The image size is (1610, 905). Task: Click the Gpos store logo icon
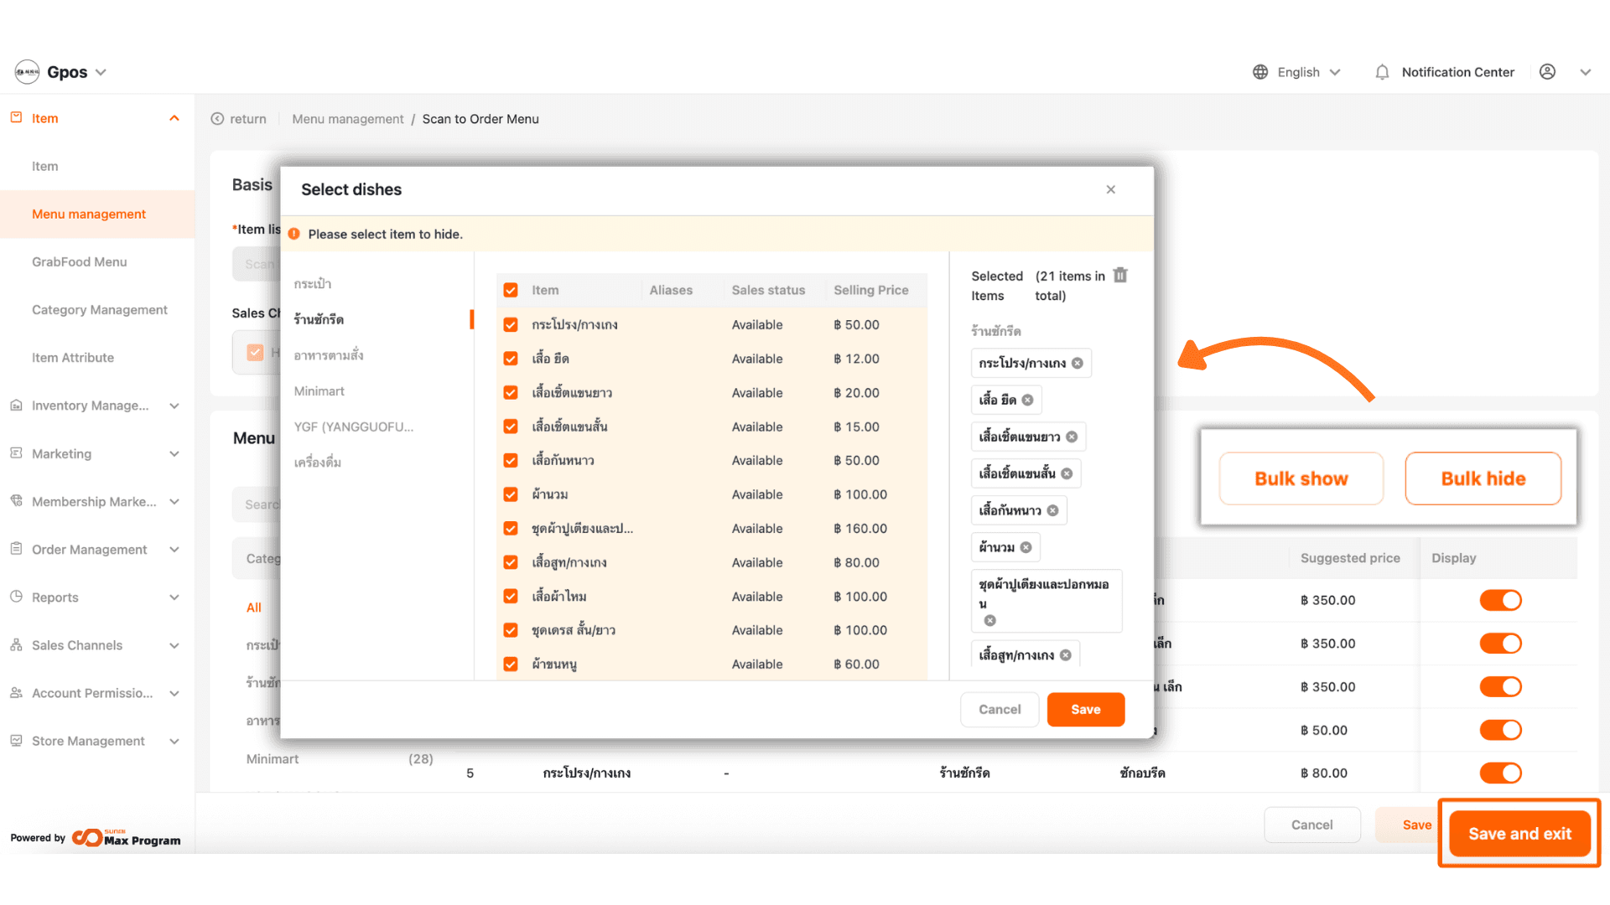pyautogui.click(x=27, y=72)
